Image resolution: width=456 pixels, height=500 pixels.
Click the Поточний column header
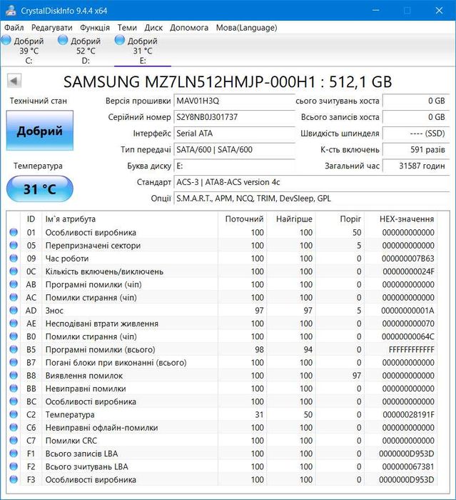[243, 219]
